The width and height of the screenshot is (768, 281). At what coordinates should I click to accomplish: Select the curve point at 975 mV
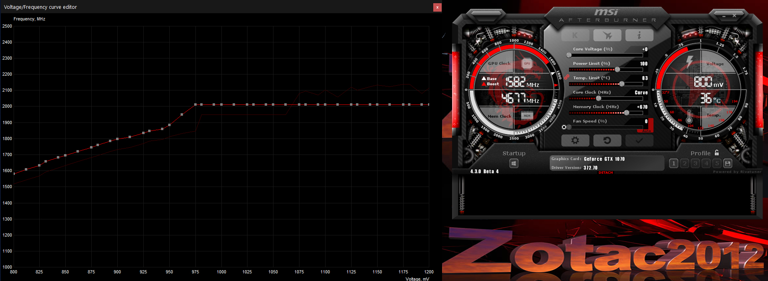point(195,104)
